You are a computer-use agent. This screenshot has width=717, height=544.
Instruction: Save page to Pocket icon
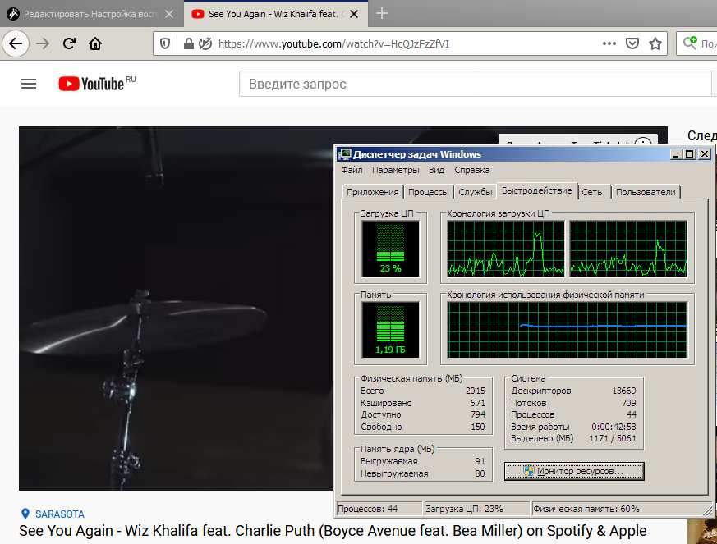click(632, 43)
